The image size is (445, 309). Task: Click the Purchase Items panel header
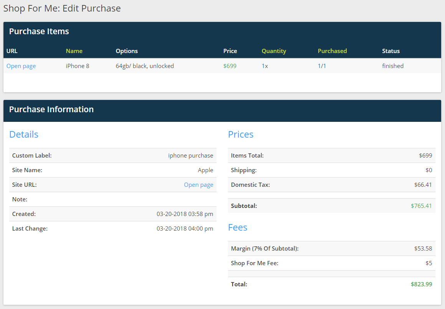(39, 32)
